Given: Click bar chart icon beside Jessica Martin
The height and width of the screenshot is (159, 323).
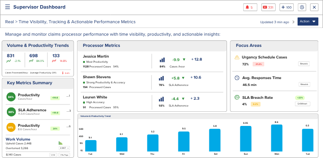Looking at the screenshot, I should [162, 60].
